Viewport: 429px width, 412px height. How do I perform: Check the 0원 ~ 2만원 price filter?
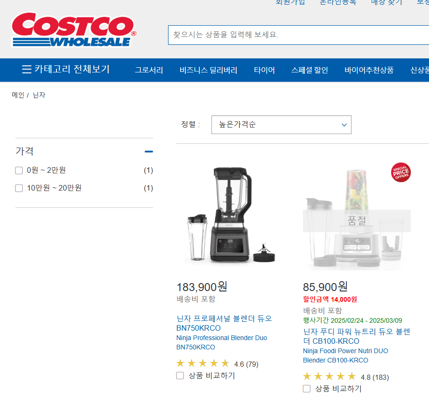[19, 170]
